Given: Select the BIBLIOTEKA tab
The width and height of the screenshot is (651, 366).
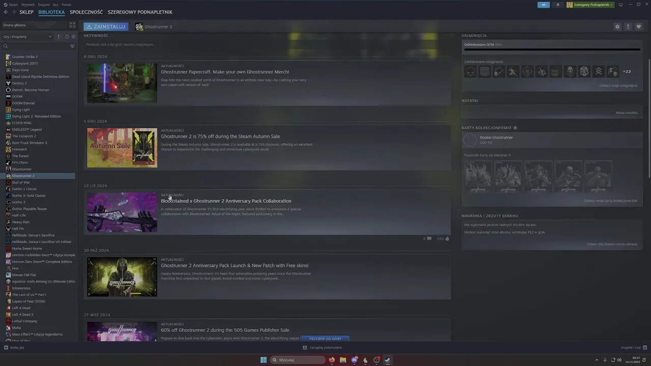Looking at the screenshot, I should [x=51, y=12].
